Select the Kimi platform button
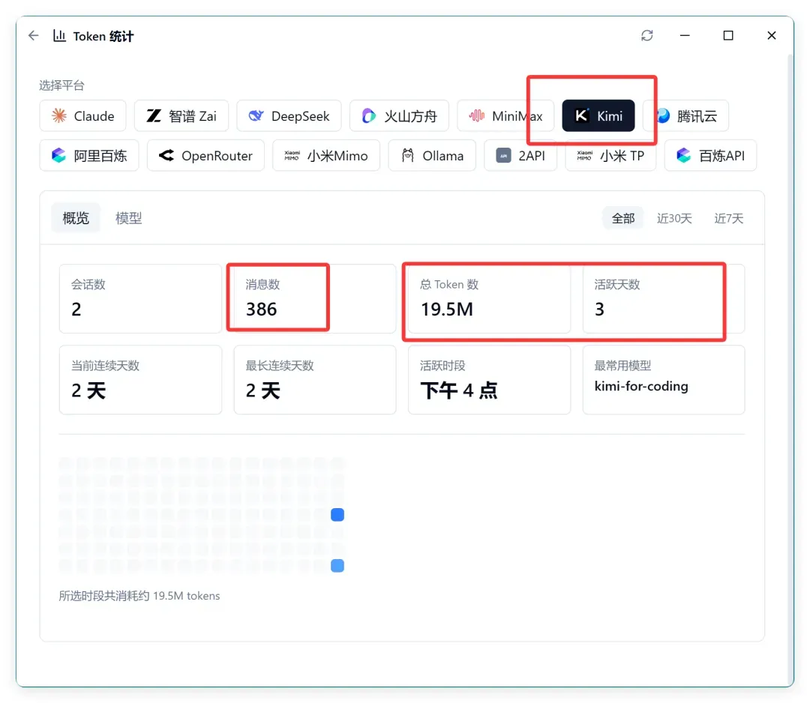 [598, 115]
